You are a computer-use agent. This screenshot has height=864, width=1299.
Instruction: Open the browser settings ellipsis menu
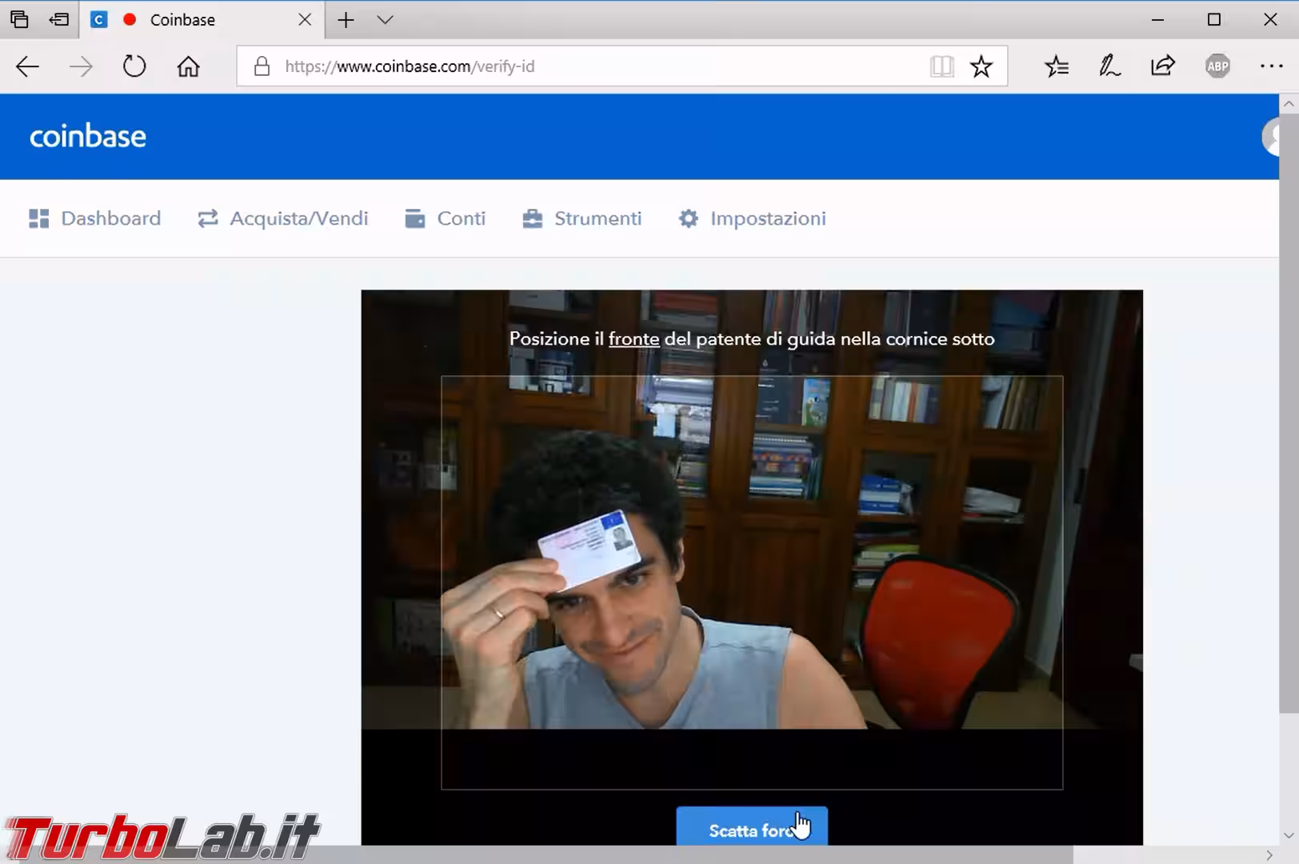pyautogui.click(x=1270, y=66)
